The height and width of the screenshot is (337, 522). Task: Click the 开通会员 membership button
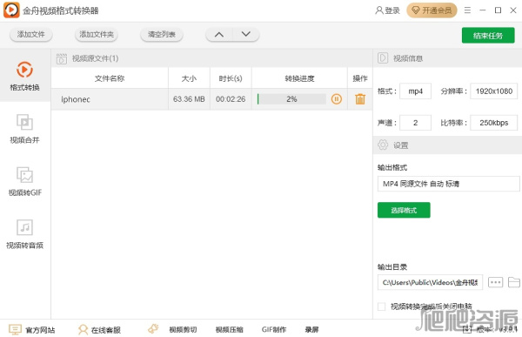432,10
